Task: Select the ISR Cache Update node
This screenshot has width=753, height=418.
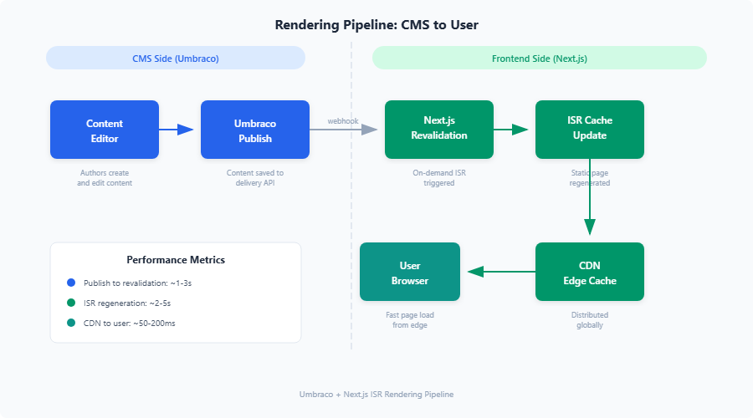Action: (x=590, y=130)
